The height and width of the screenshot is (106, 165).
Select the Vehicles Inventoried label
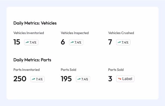(29, 33)
